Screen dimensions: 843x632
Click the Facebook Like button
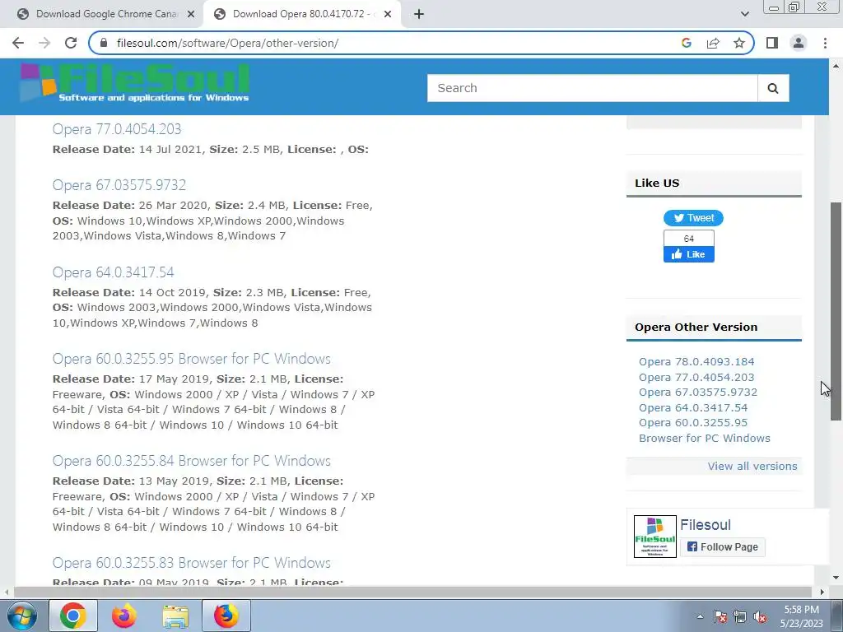point(689,255)
